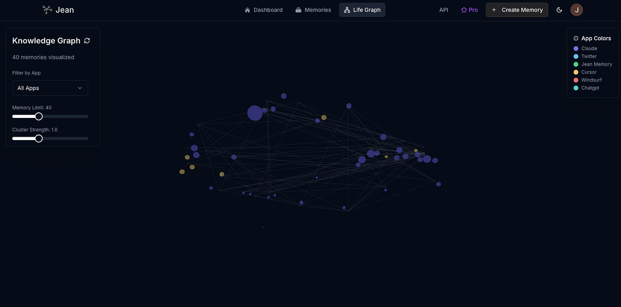Click the plus icon in Create Memory
Image resolution: width=621 pixels, height=307 pixels.
point(494,10)
